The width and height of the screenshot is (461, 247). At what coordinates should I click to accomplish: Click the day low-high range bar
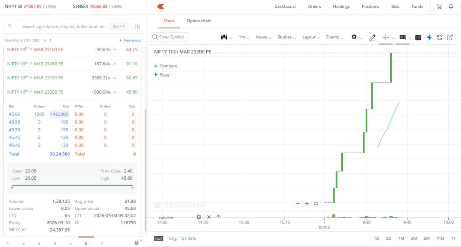(x=72, y=186)
